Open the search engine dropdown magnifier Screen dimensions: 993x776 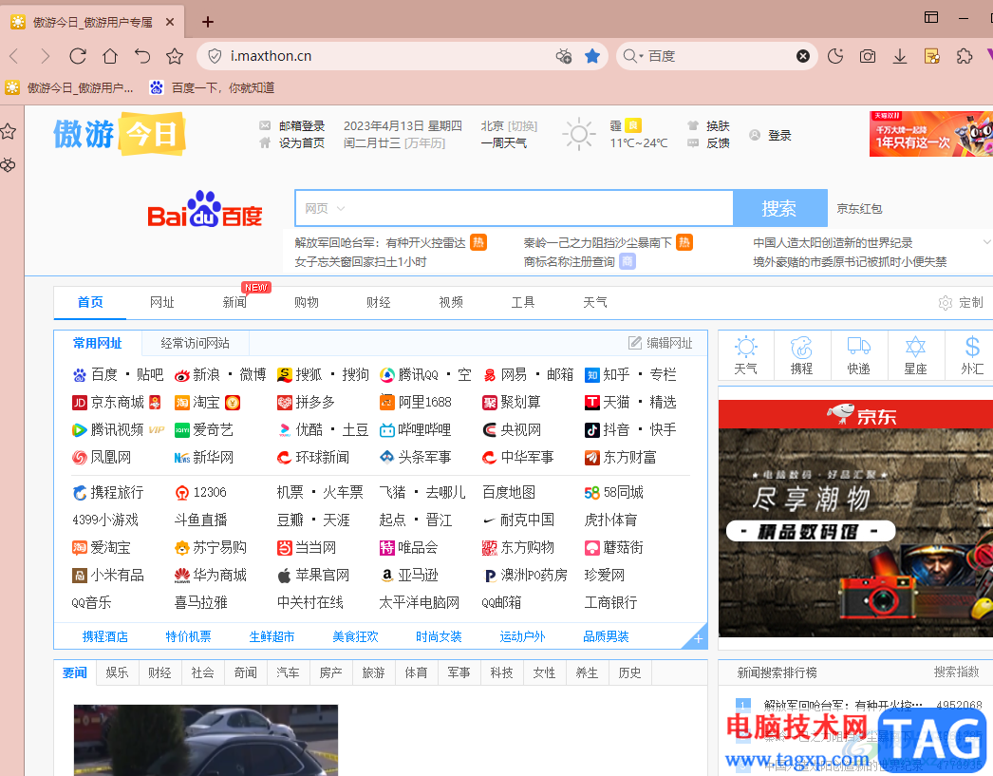(x=632, y=56)
